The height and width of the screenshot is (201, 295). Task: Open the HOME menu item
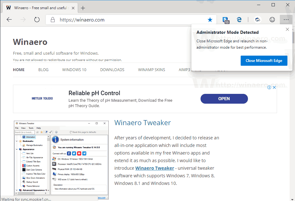(x=19, y=70)
